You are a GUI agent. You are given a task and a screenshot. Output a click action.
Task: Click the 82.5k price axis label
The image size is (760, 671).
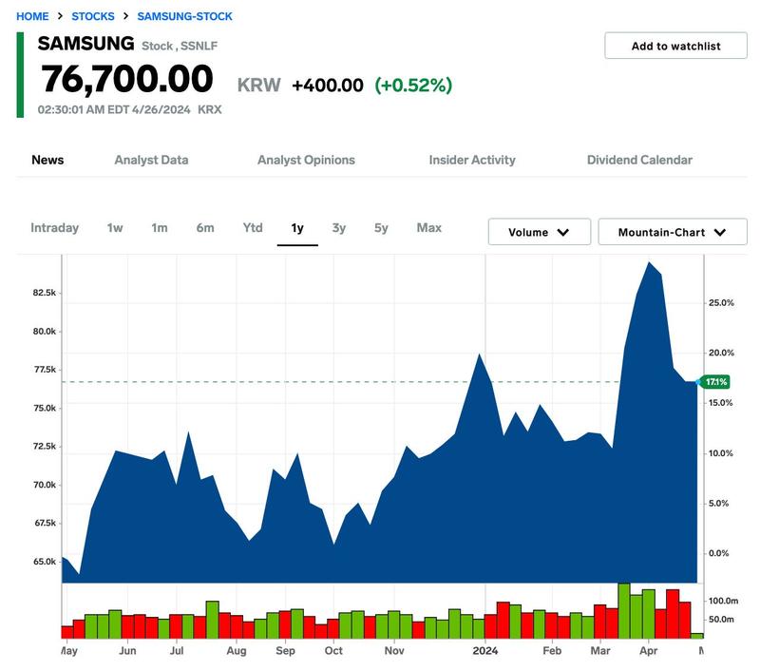pyautogui.click(x=45, y=293)
